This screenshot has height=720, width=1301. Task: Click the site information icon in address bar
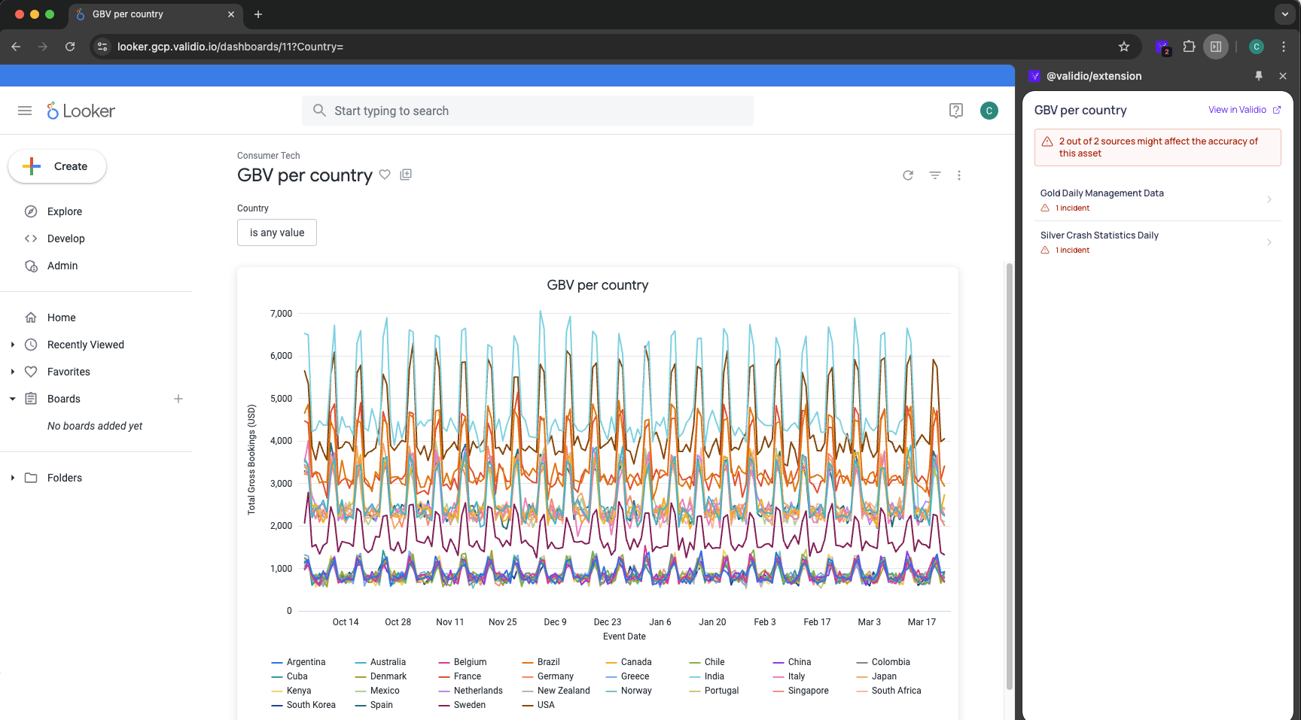(103, 47)
